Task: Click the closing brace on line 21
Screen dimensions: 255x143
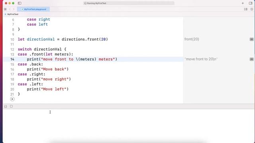Action: tap(19, 94)
